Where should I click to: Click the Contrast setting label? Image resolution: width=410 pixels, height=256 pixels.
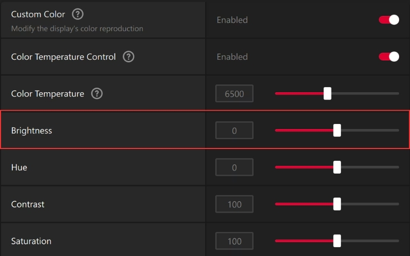[28, 204]
